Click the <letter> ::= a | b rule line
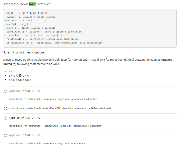179x148 pixels. pyautogui.click(x=27, y=21)
